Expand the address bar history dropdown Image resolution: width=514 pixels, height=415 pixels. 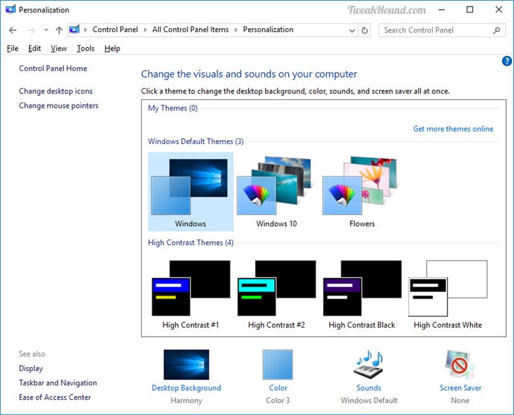pyautogui.click(x=352, y=30)
